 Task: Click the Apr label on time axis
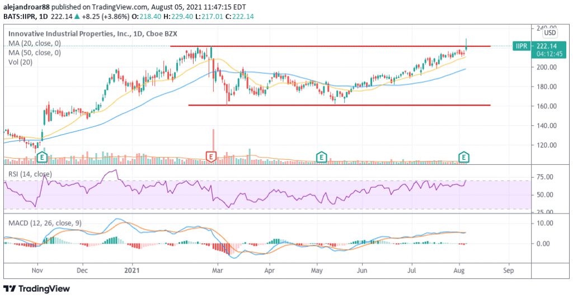(x=269, y=270)
